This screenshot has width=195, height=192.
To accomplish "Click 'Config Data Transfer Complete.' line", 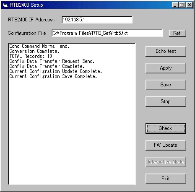I will [47, 66].
